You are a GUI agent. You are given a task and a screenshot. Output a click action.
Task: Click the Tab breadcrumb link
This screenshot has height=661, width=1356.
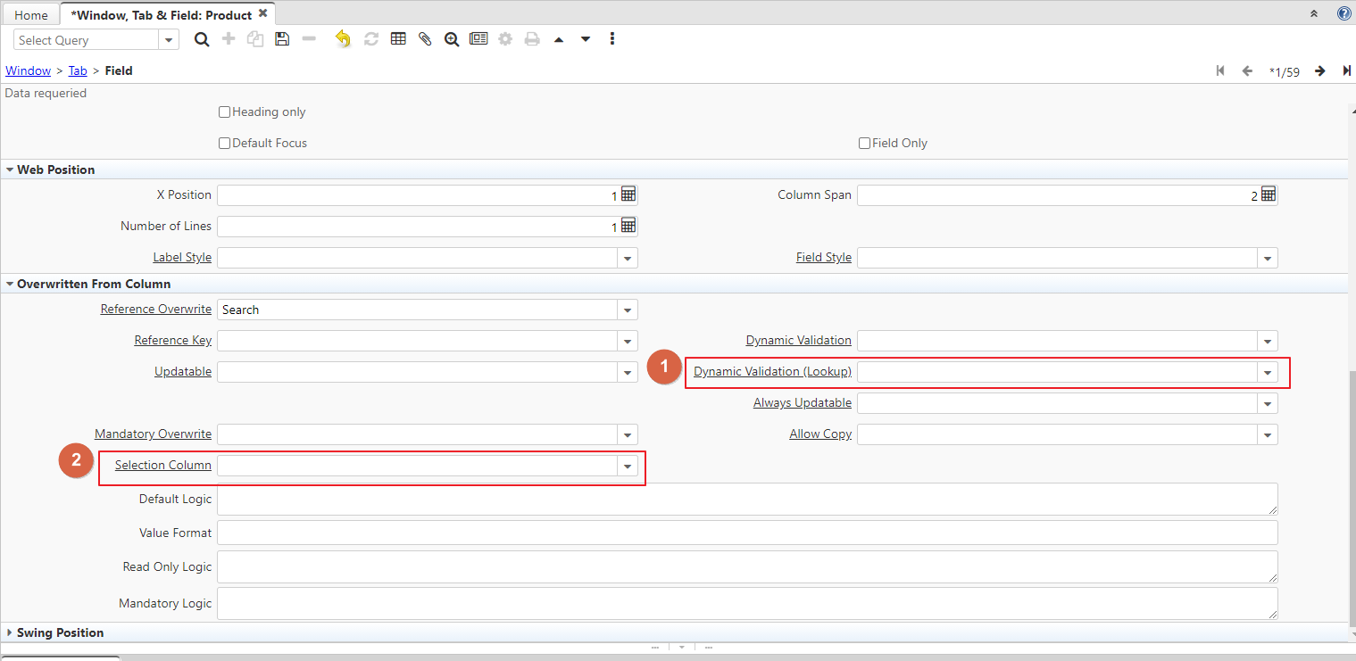click(78, 70)
